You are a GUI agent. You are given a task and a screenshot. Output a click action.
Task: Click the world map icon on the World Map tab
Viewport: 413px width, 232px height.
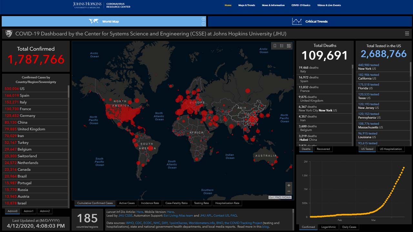point(94,21)
